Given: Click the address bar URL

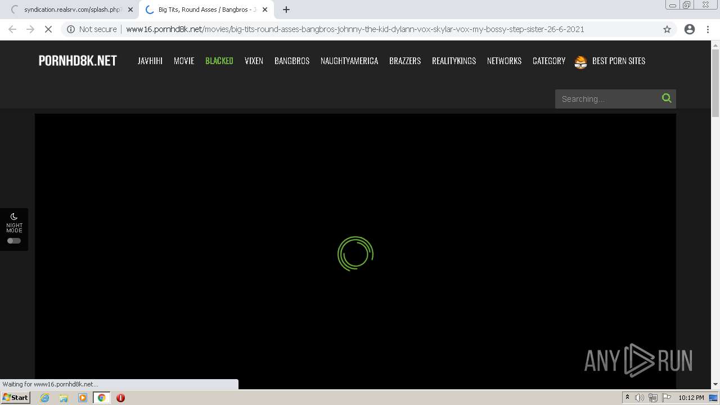Looking at the screenshot, I should tap(355, 29).
